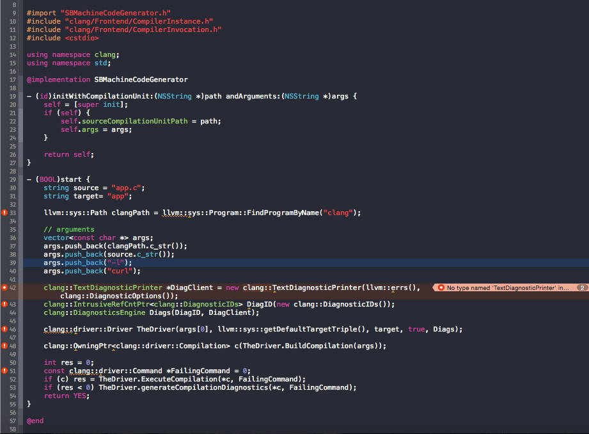This screenshot has height=434, width=589.
Task: Click line number 39 in the gutter
Action: 13,262
